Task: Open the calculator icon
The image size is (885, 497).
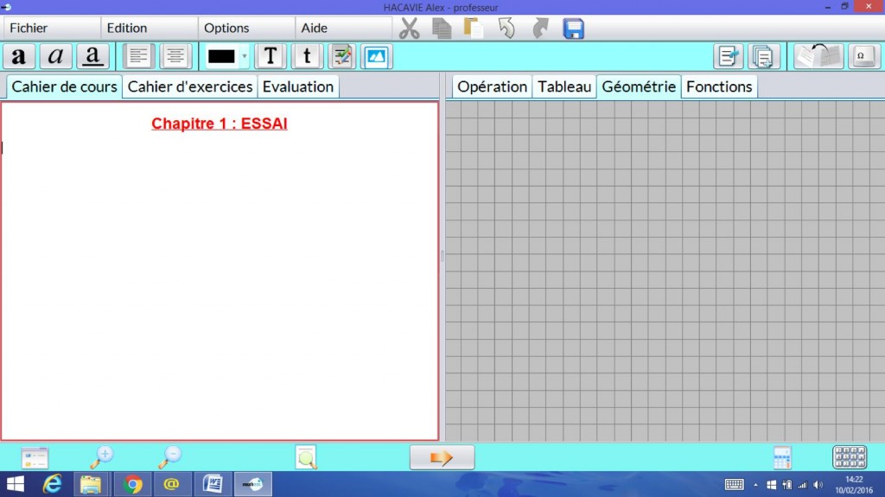Action: (782, 457)
